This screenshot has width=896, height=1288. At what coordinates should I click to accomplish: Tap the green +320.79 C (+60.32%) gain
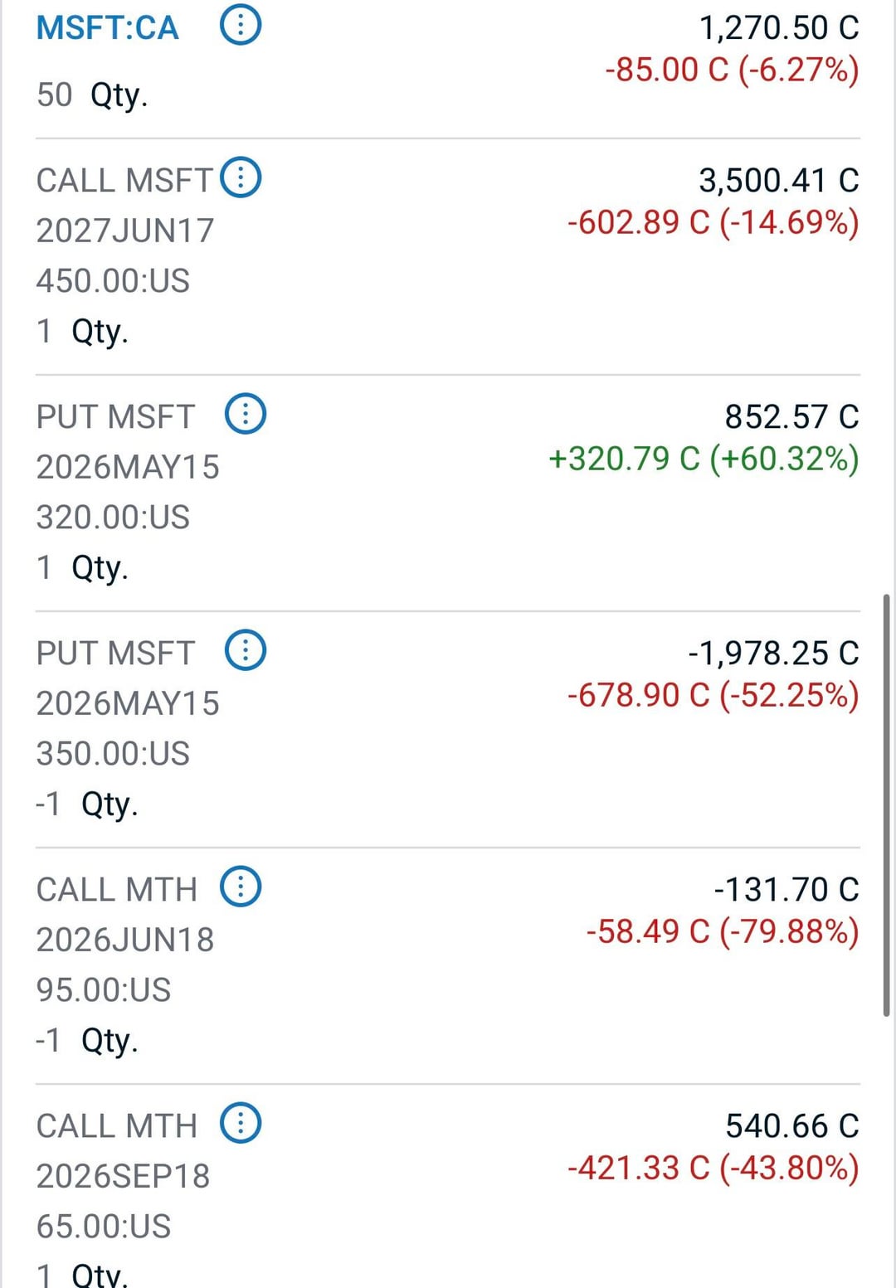703,459
